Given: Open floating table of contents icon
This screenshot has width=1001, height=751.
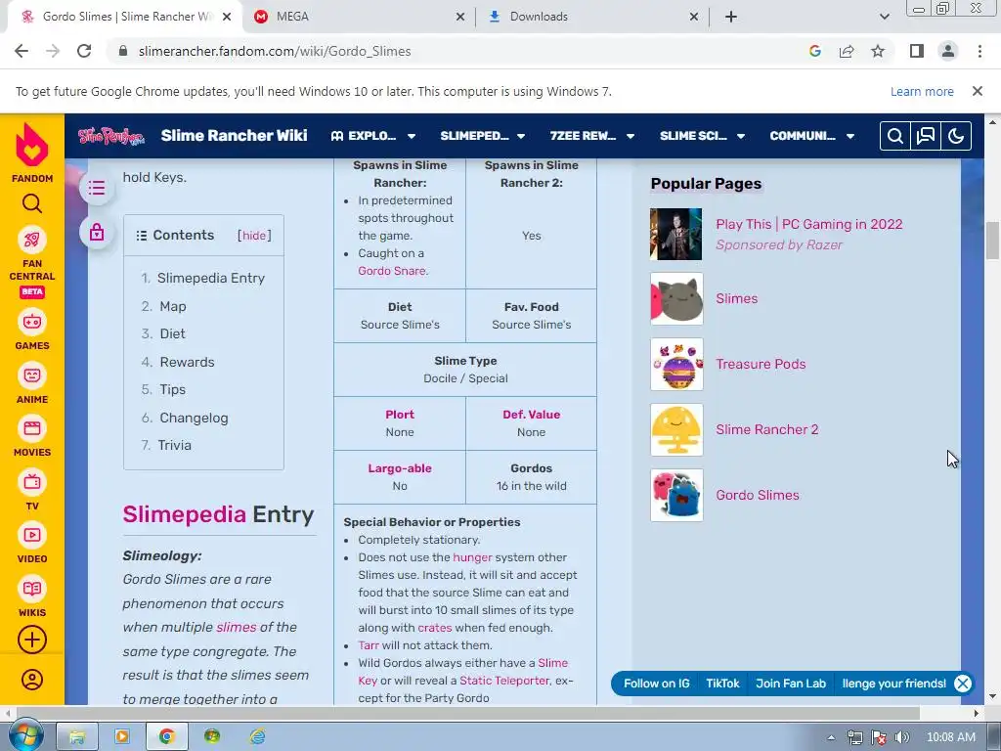Looking at the screenshot, I should 97,188.
